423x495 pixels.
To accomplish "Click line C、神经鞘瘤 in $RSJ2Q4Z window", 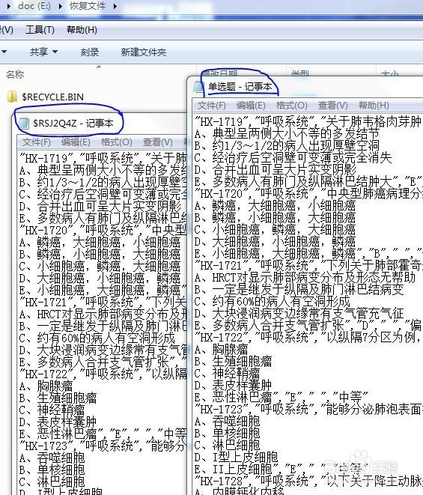I will pos(52,410).
